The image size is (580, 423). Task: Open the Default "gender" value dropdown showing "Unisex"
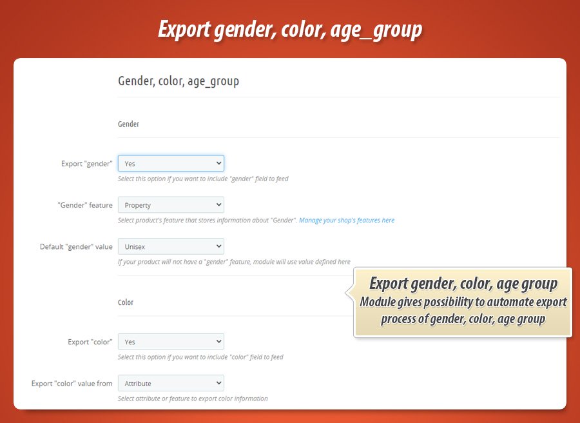171,246
